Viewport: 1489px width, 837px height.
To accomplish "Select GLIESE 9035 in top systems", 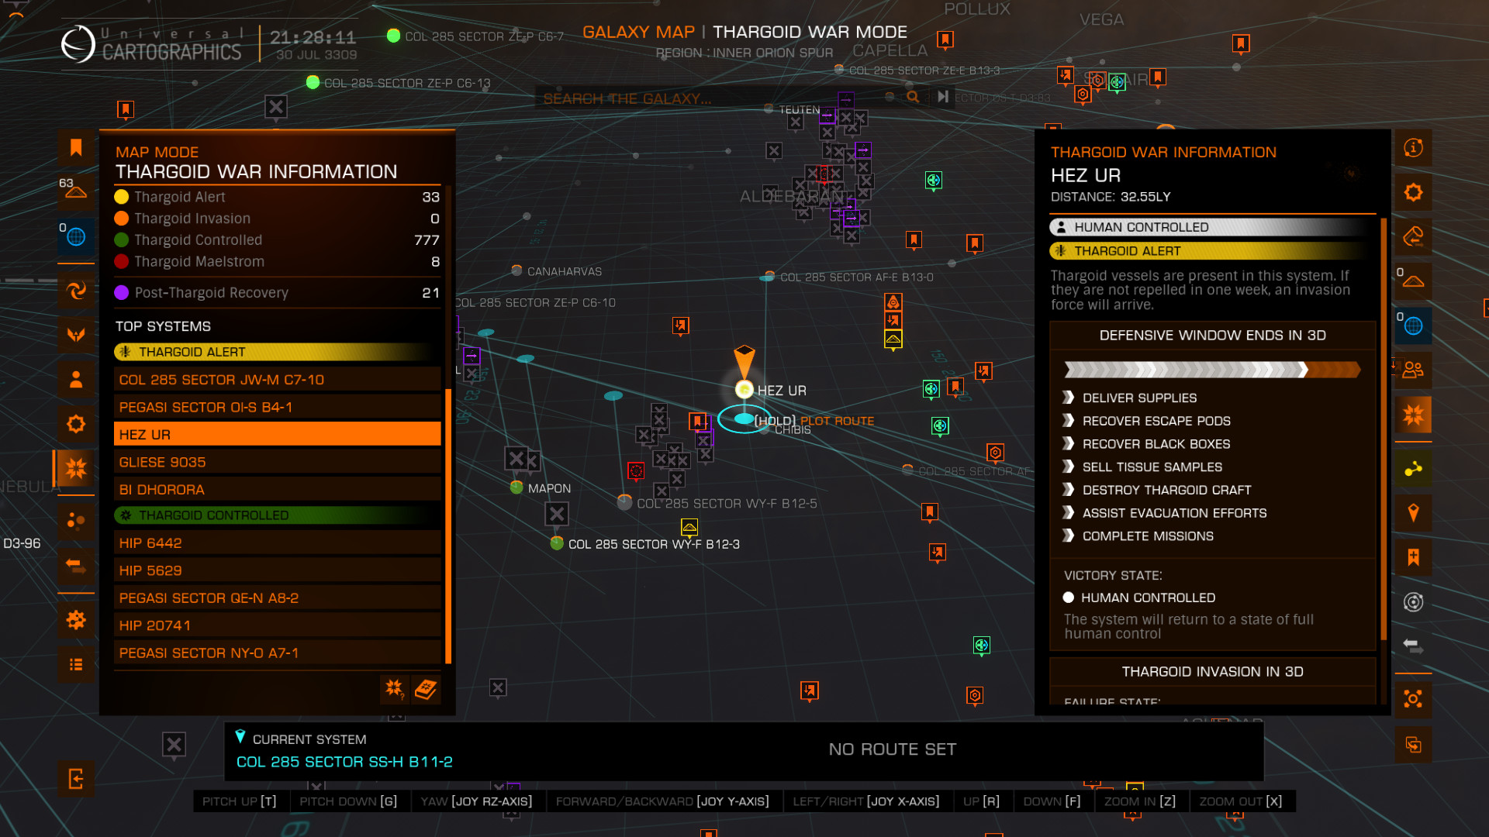I will pos(277,462).
